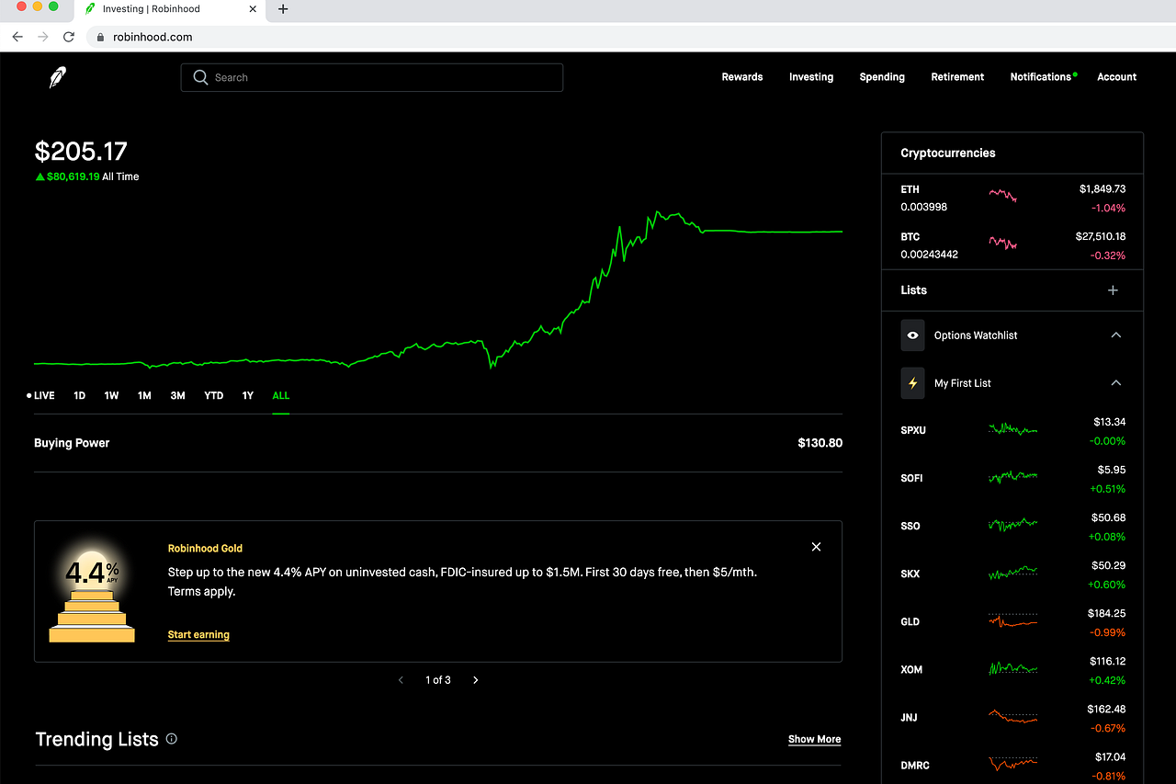Select the 1Y chart range

[247, 396]
